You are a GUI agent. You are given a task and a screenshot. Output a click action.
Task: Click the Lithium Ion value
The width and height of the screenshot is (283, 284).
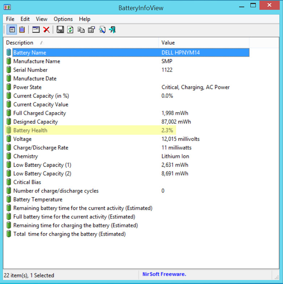click(175, 156)
